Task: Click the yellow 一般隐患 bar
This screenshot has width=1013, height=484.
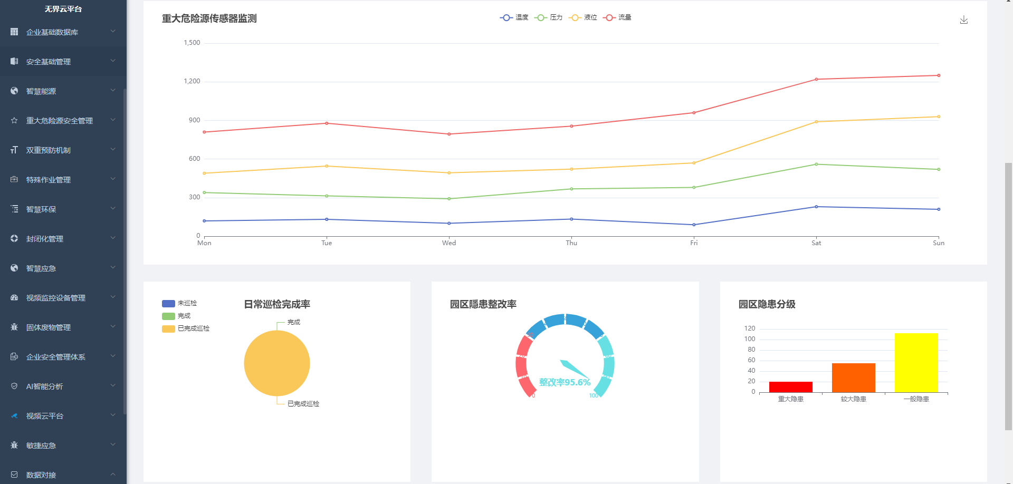Action: pyautogui.click(x=916, y=363)
